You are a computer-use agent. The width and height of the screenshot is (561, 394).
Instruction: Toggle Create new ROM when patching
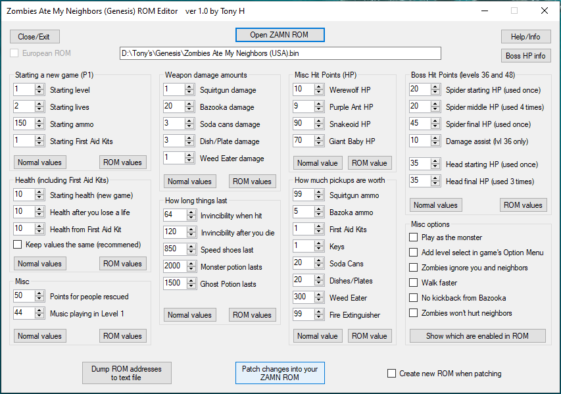pos(392,374)
